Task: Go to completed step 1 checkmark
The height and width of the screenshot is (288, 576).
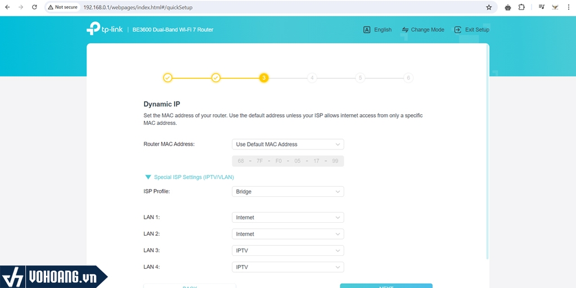Action: pyautogui.click(x=168, y=78)
